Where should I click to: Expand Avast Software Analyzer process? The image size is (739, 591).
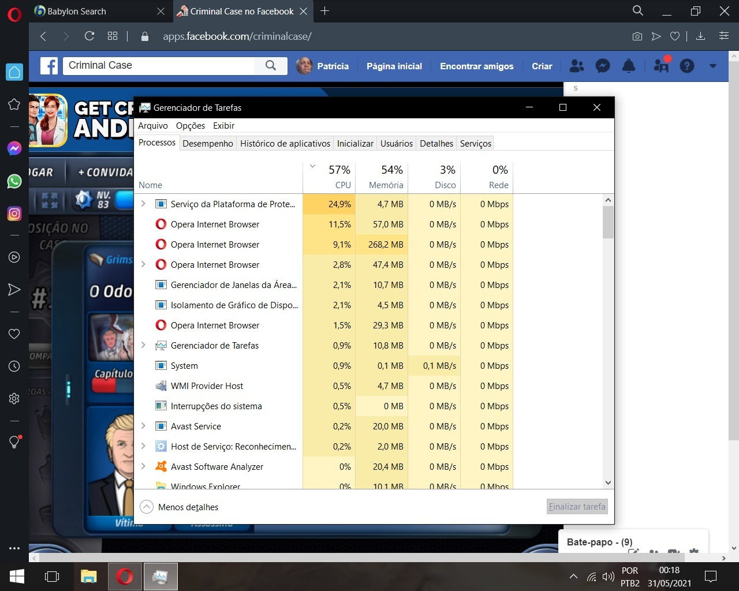click(144, 466)
